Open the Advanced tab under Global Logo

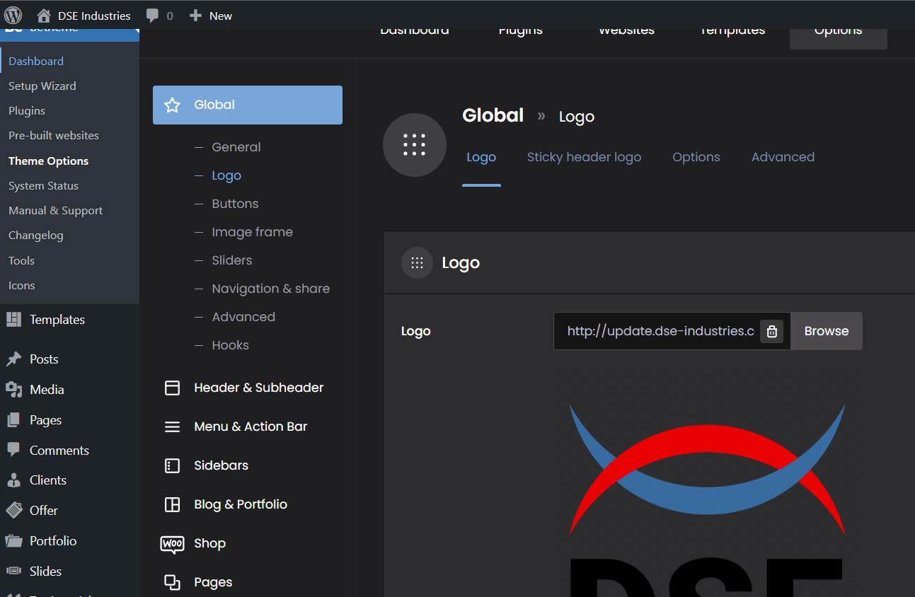click(783, 157)
